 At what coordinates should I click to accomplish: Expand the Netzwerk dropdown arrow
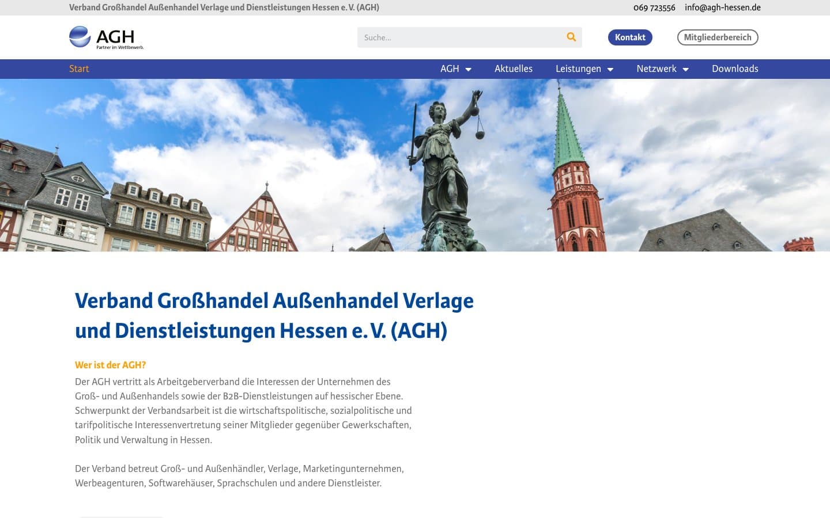(x=685, y=69)
